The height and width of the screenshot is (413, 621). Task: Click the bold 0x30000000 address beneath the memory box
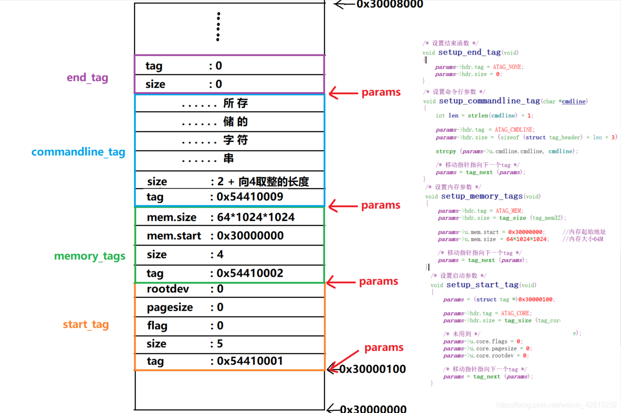373,409
